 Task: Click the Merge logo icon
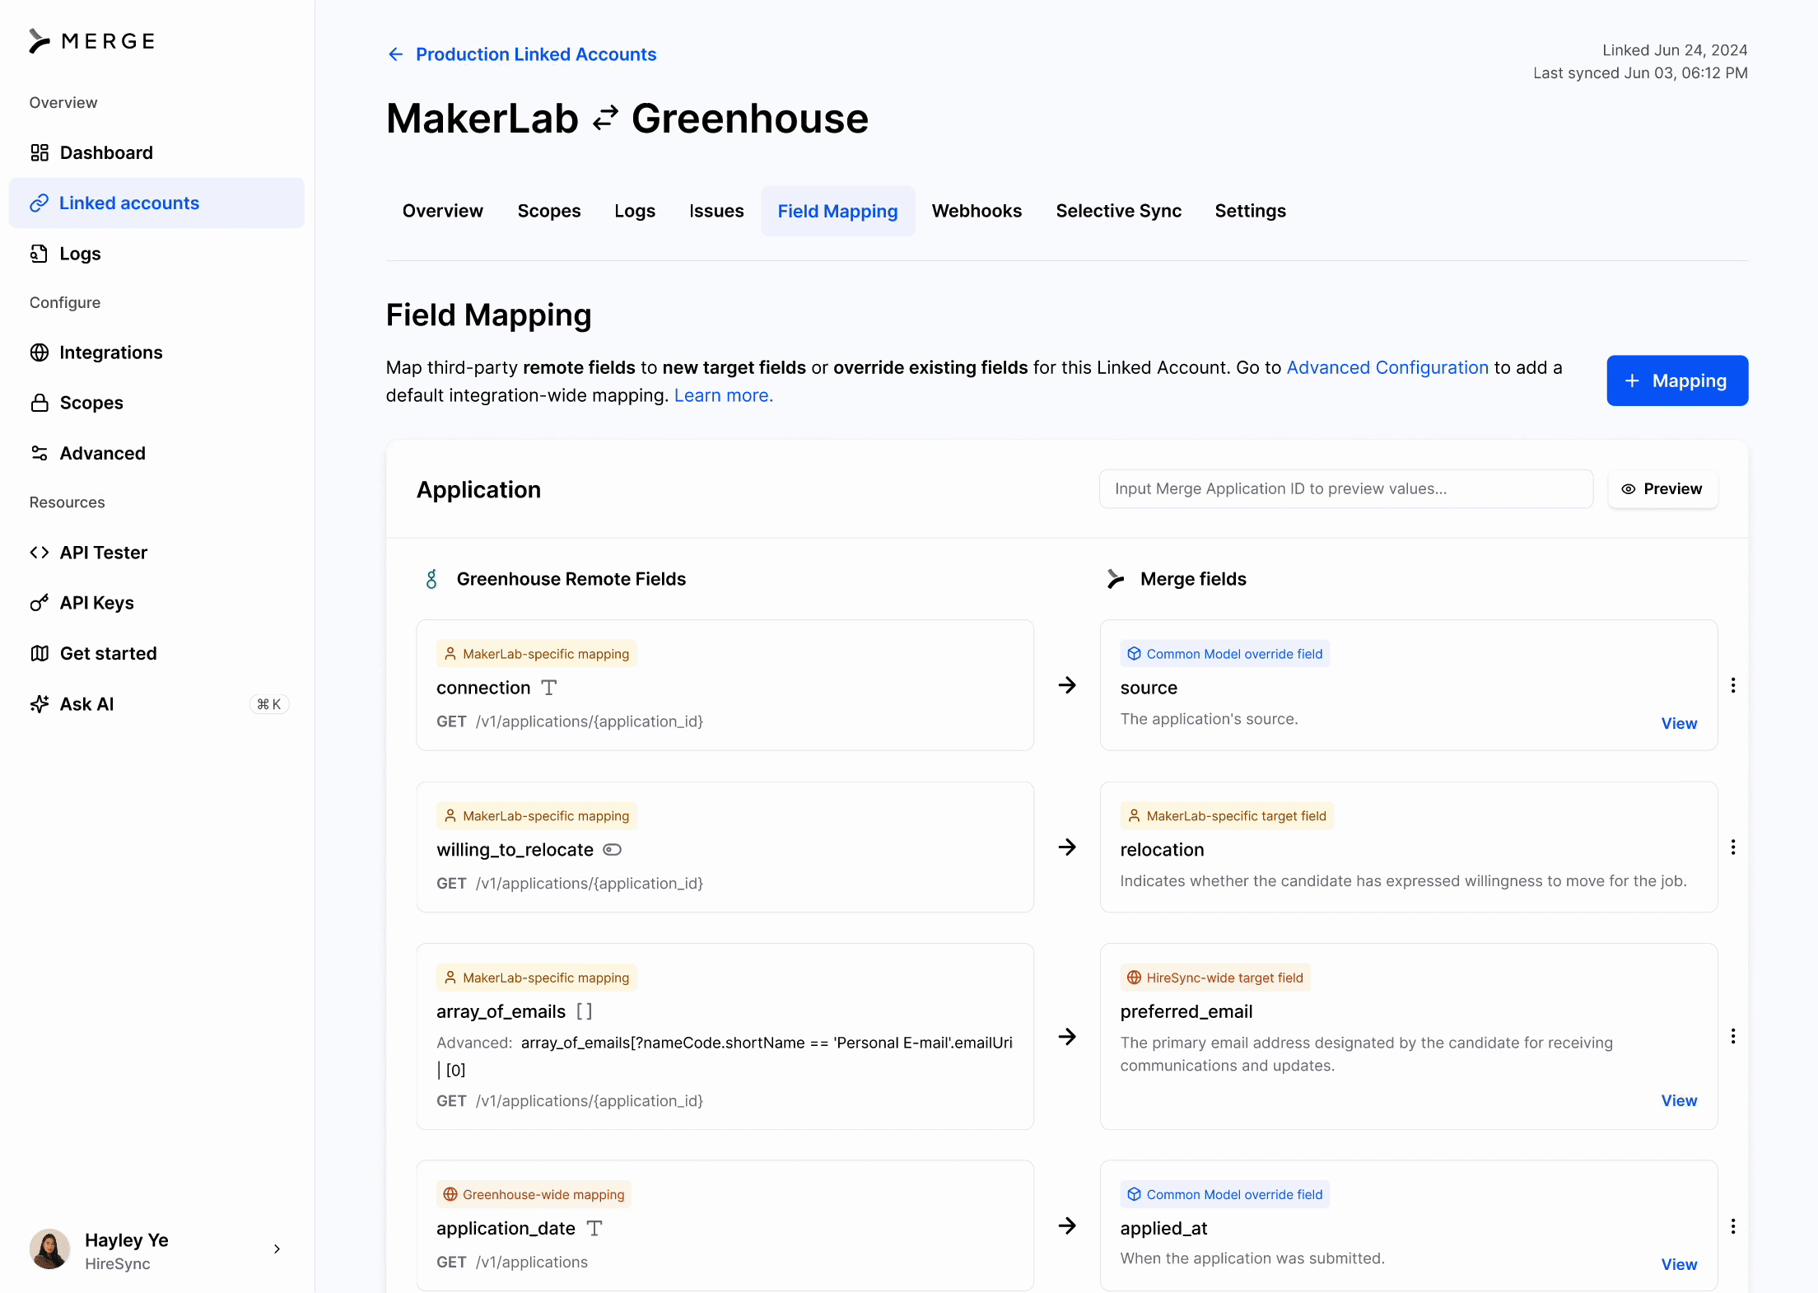click(39, 41)
